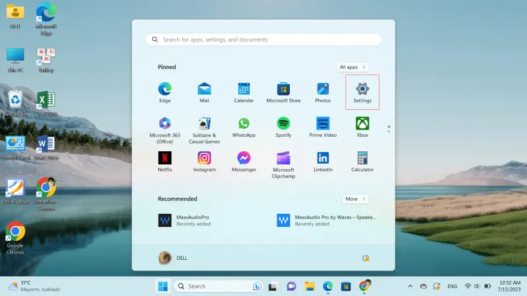Viewport: 527px width, 296px height.
Task: Open the DELL user account menu
Action: pyautogui.click(x=173, y=258)
